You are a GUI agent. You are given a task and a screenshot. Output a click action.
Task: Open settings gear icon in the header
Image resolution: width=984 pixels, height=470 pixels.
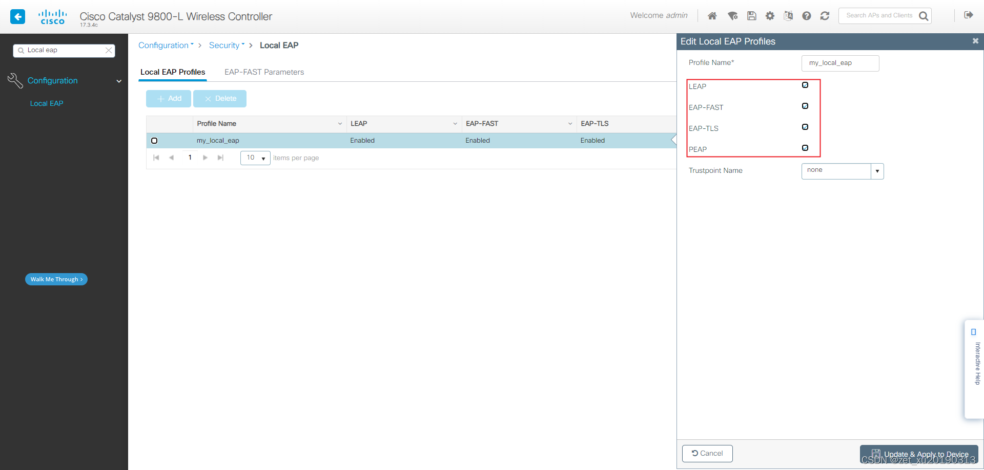[770, 16]
